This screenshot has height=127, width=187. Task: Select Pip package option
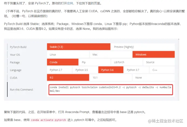94,62
